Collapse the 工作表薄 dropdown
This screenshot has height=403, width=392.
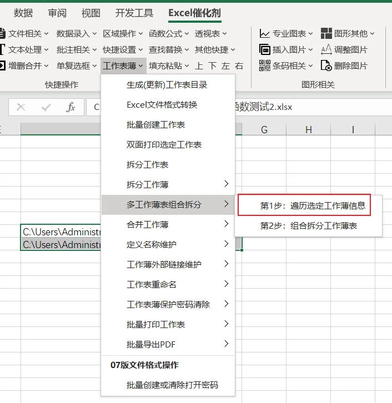point(123,66)
